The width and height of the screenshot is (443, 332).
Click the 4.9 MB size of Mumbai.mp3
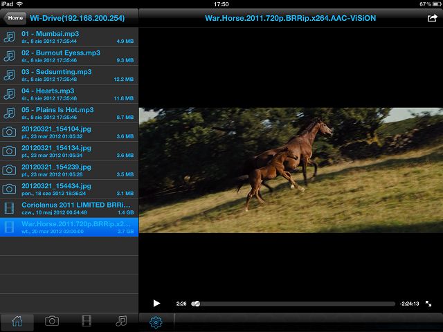point(125,41)
